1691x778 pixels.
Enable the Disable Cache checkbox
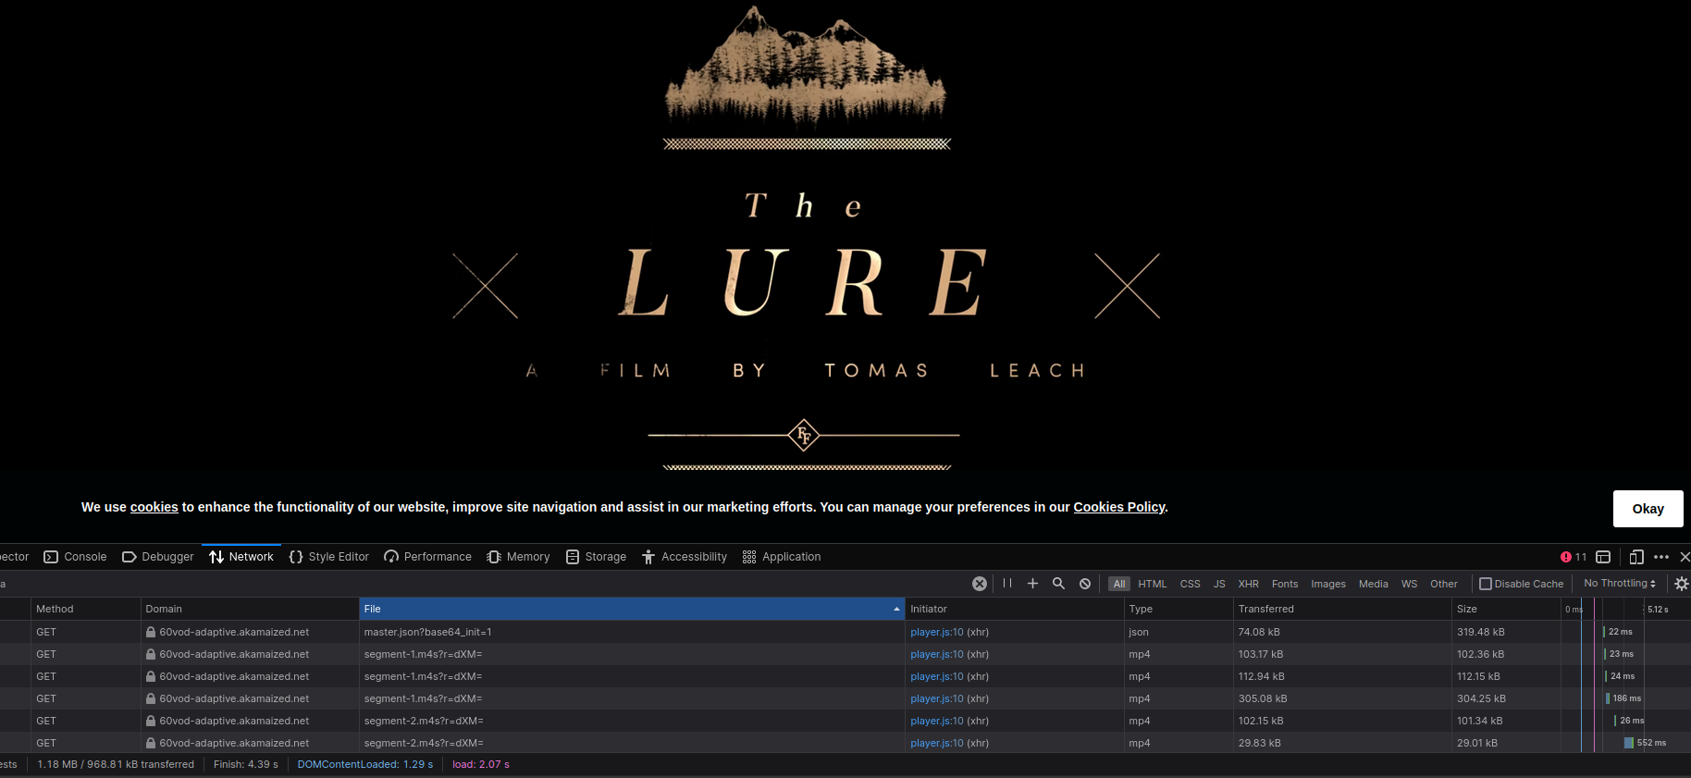[1486, 584]
